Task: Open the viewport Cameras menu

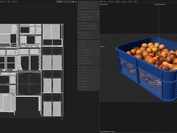Action: point(111,1)
